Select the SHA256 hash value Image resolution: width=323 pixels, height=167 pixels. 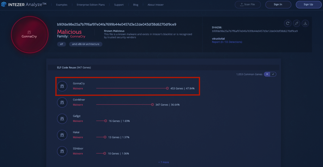pyautogui.click(x=255, y=31)
